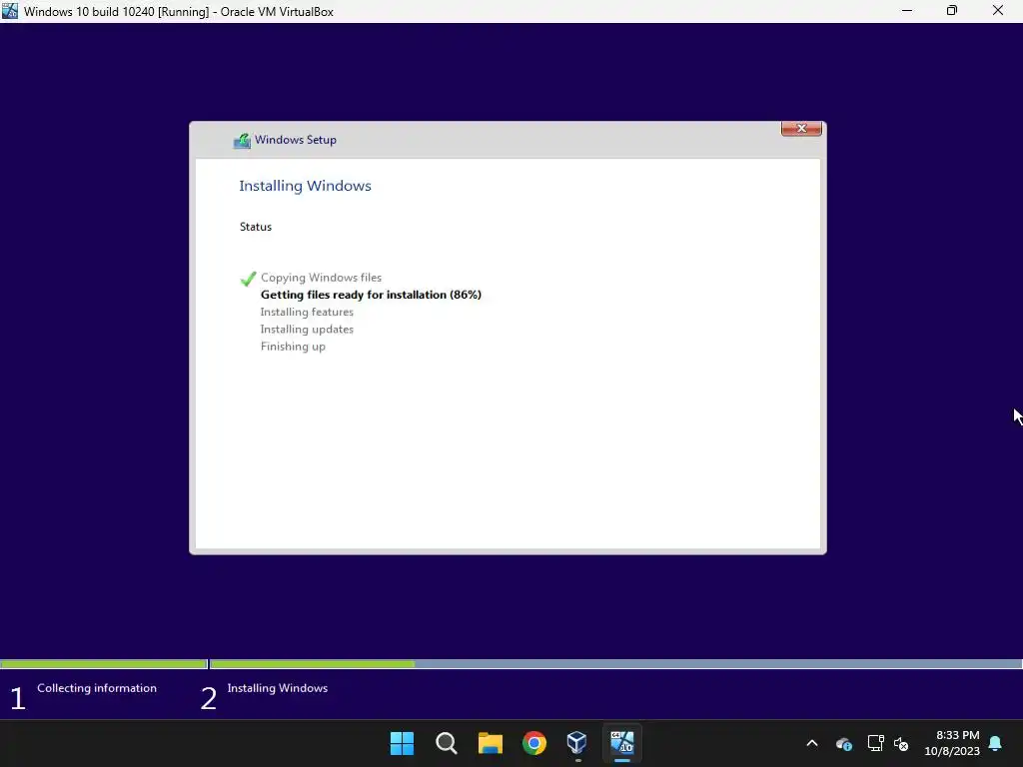Open the notifications bell icon
Viewport: 1023px width, 767px height.
996,743
